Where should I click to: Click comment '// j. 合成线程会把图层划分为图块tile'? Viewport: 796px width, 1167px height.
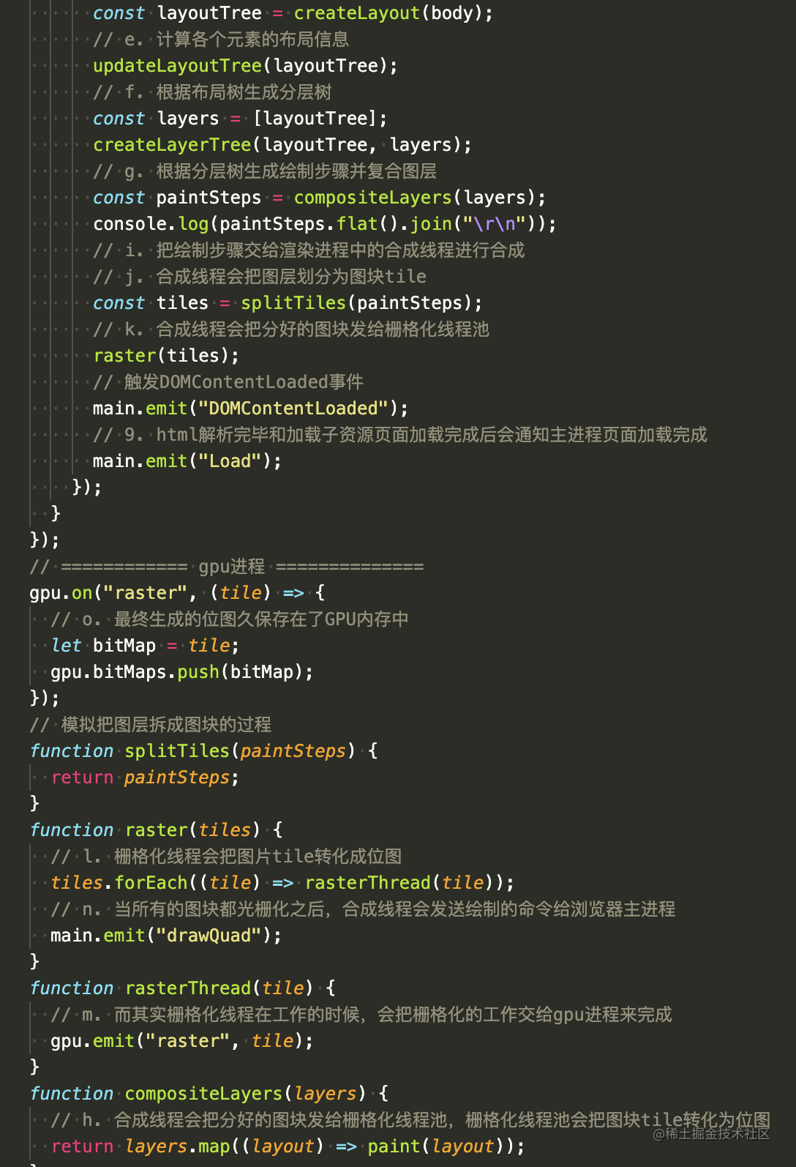coord(260,277)
